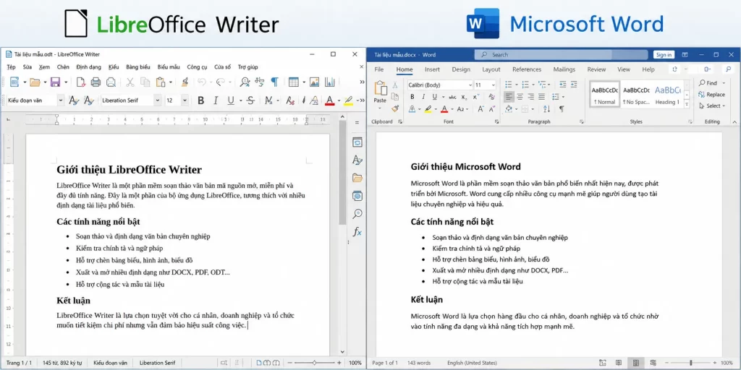Click Increase Indent icon in Word ribbon
Viewport: 741px width, 370px height.
pos(574,85)
